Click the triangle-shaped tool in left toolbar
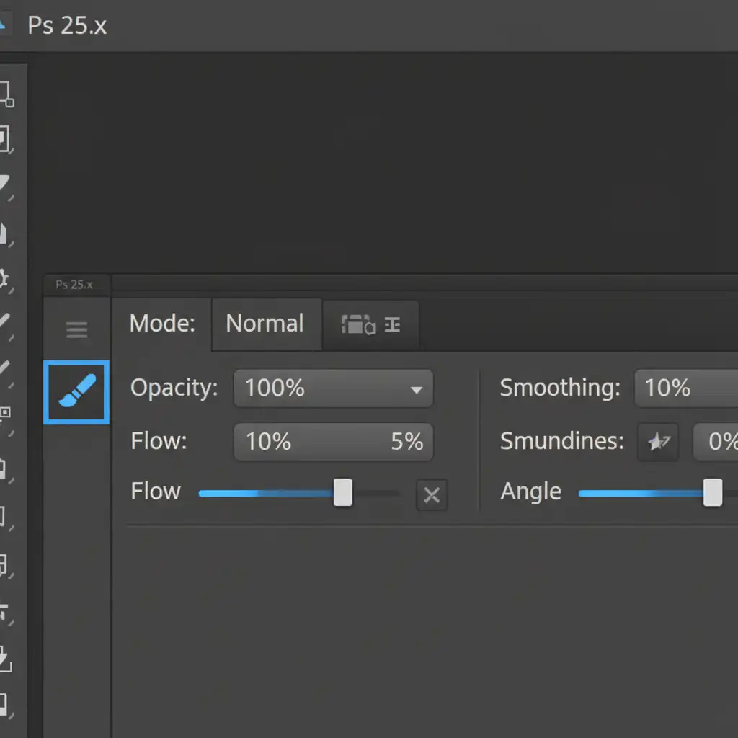 tap(4, 183)
